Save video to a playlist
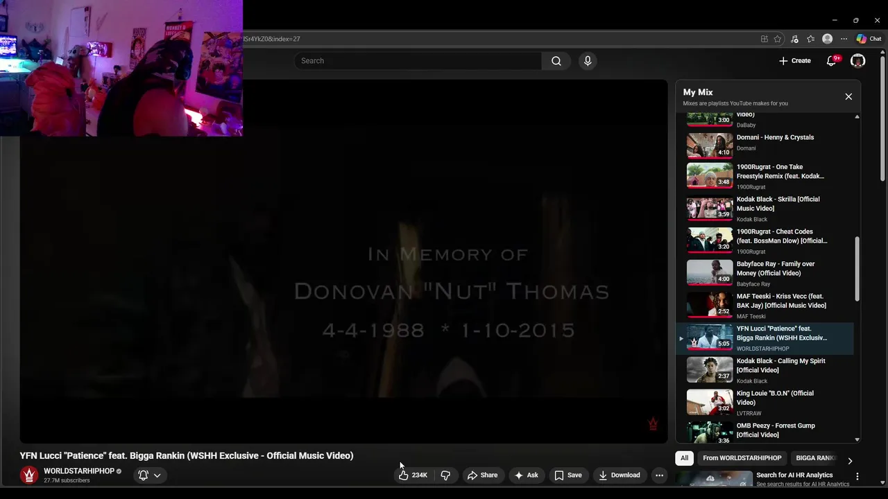Viewport: 888px width, 499px height. click(x=567, y=475)
